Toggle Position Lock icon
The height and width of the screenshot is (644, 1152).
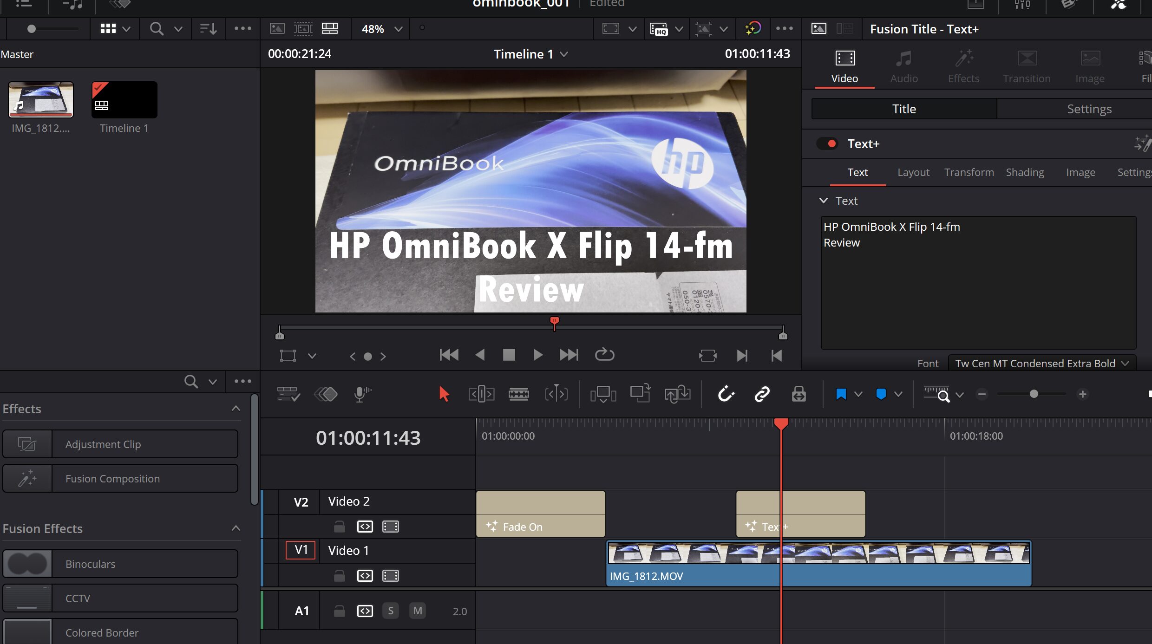point(799,394)
